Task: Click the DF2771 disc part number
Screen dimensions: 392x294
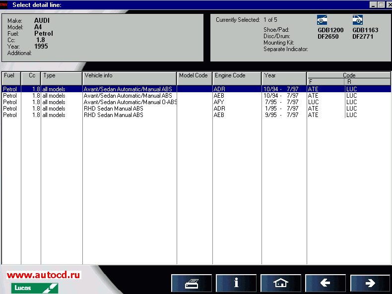Action: coord(363,37)
